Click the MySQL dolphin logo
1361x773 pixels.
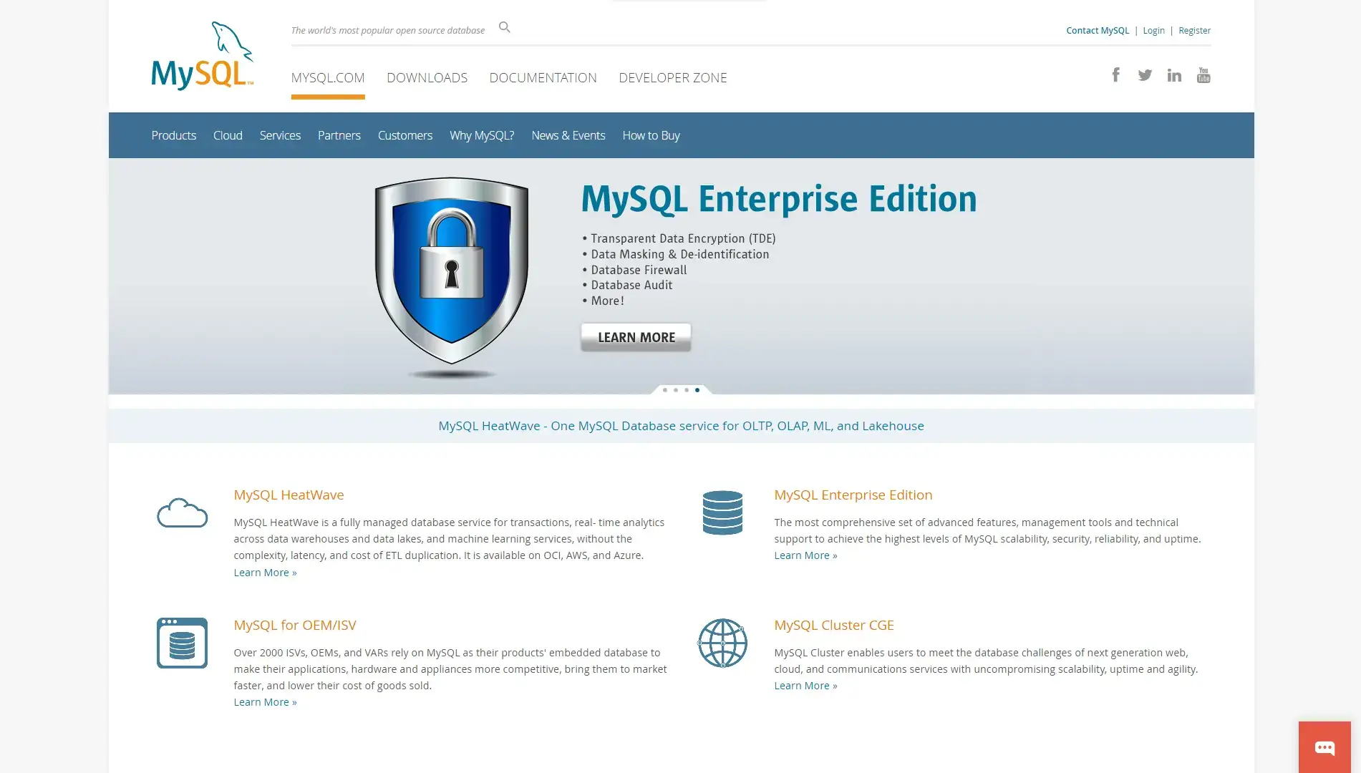pos(203,56)
